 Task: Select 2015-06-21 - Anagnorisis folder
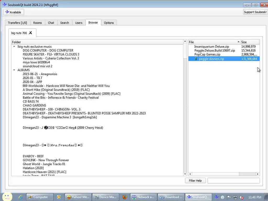click(x=40, y=74)
